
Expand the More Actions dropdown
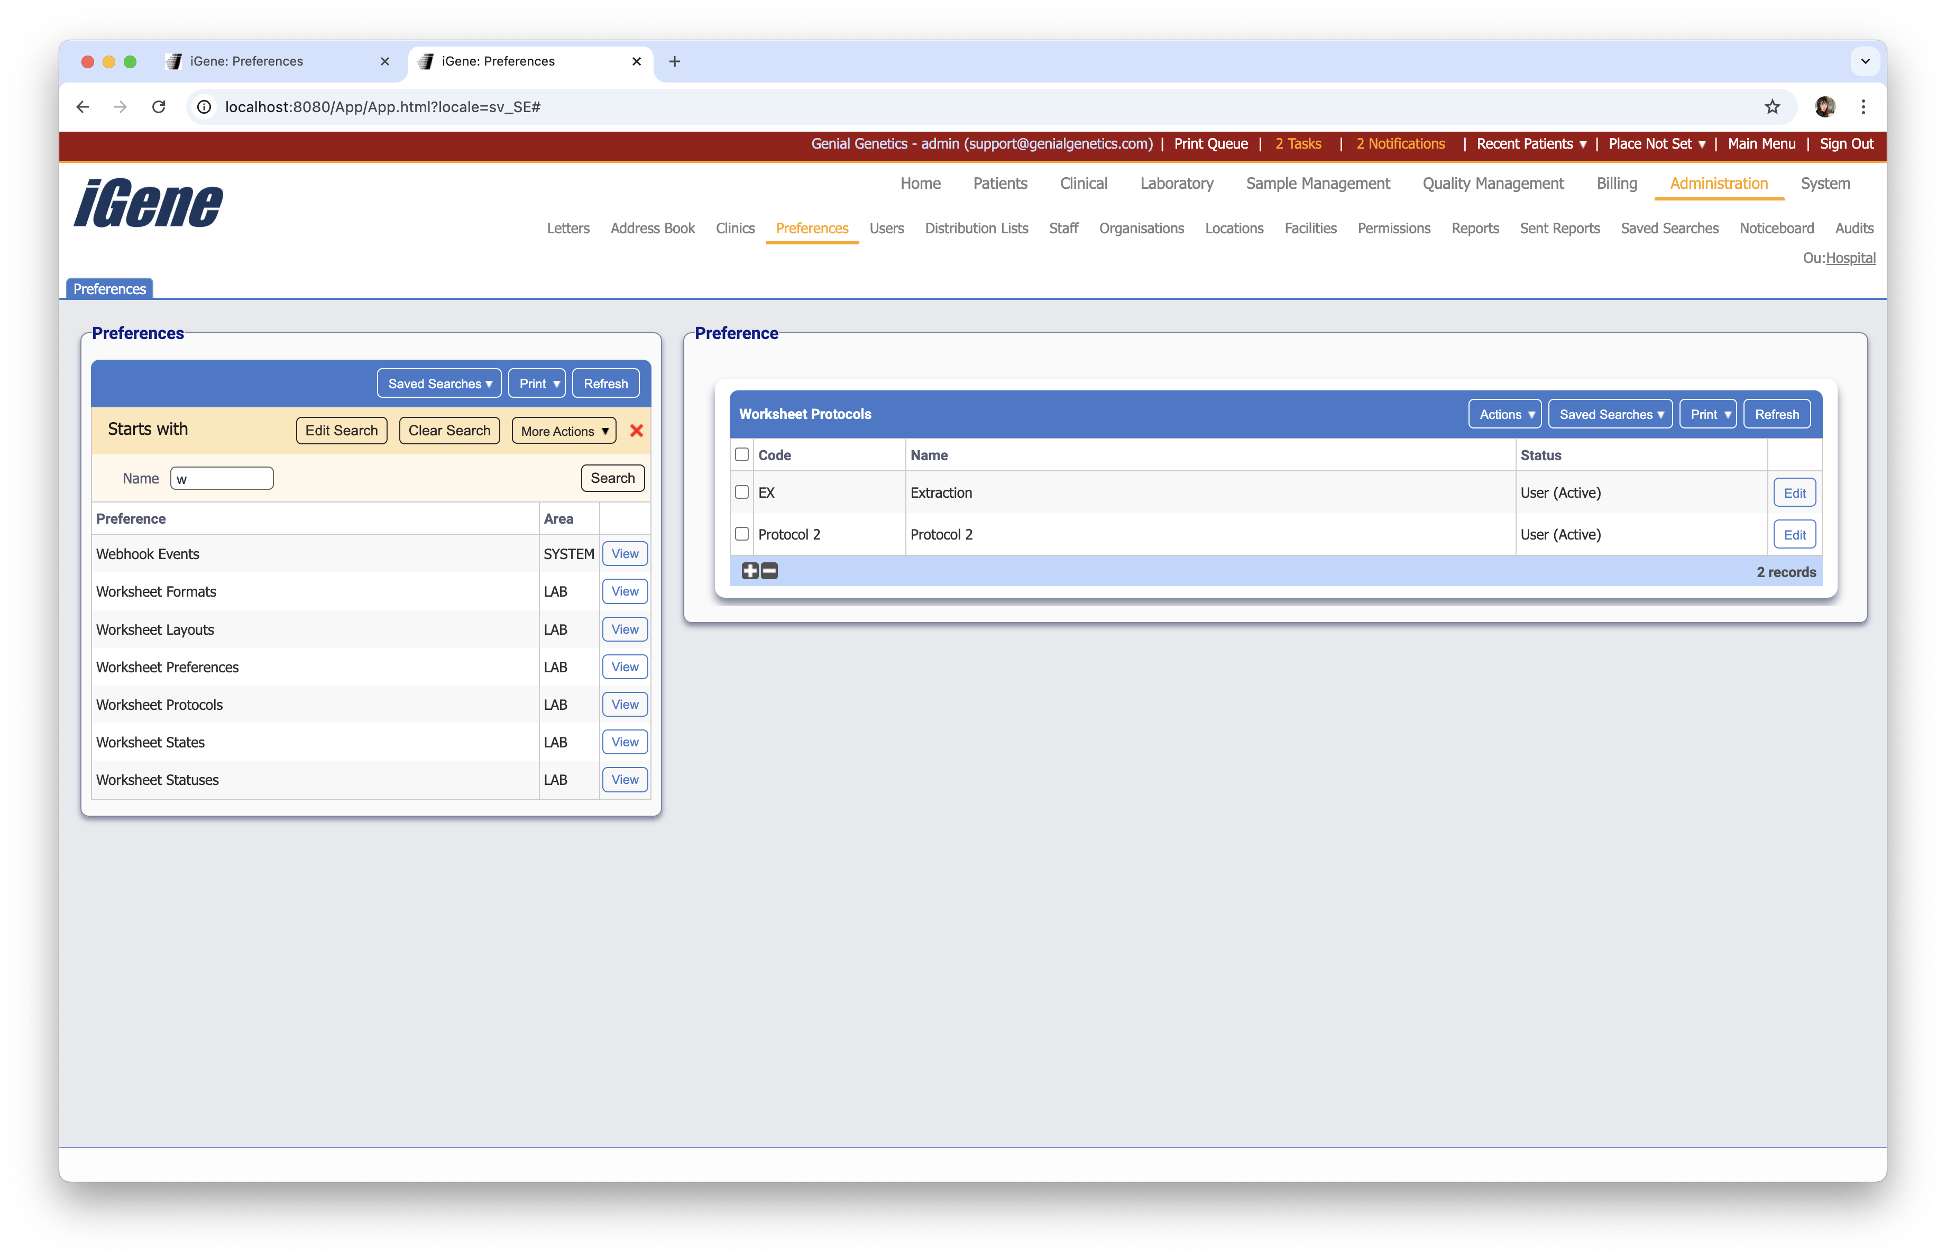(x=564, y=431)
